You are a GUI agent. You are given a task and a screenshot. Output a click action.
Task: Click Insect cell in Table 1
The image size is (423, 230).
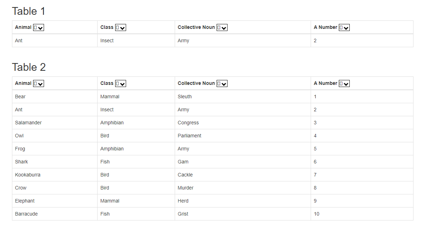click(107, 41)
